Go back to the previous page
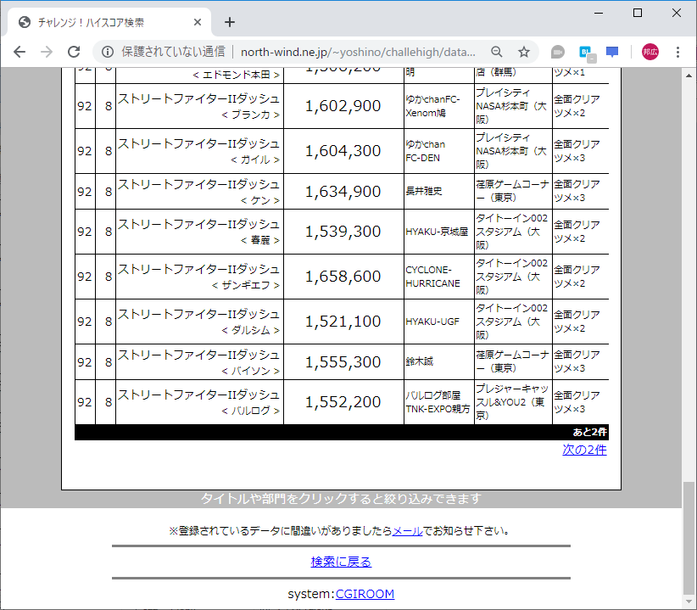Viewport: 697px width, 610px height. (20, 52)
